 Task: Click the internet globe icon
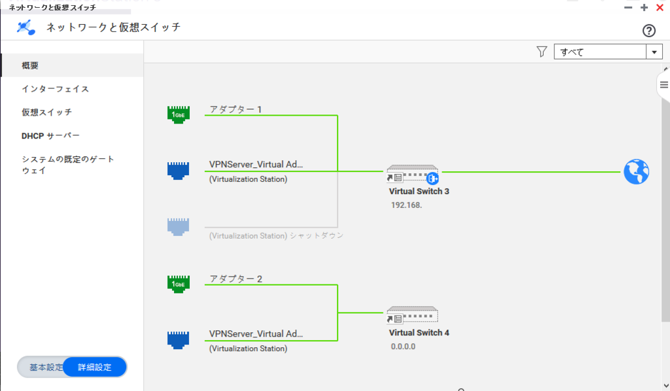636,171
